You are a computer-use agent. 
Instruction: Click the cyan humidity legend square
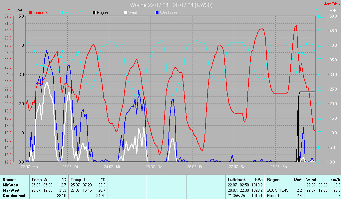(62, 13)
